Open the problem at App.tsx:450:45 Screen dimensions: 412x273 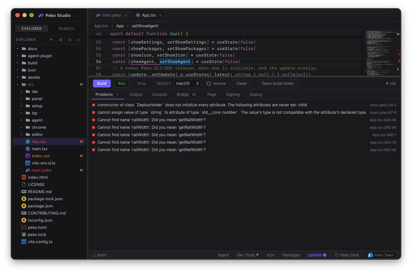click(x=245, y=150)
